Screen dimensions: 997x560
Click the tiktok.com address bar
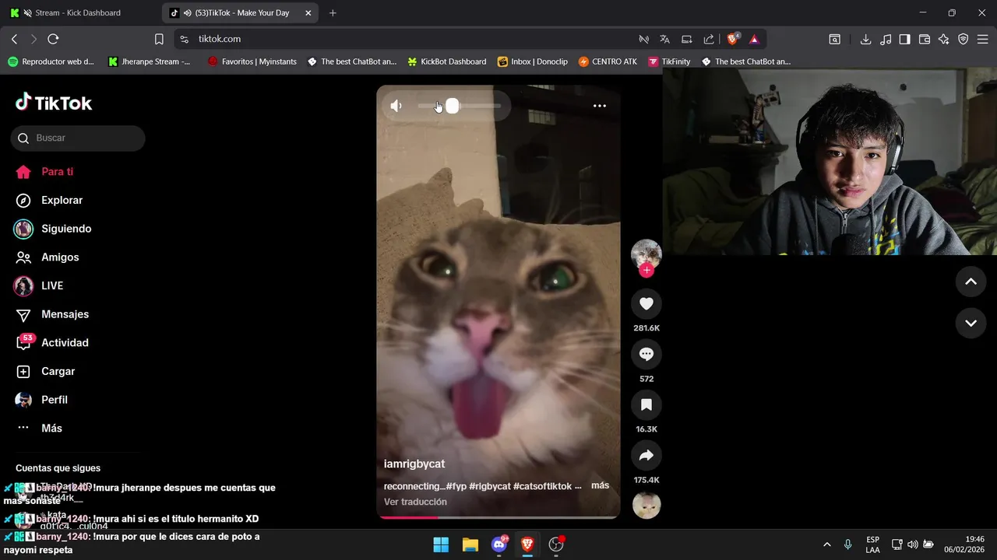[x=405, y=39]
